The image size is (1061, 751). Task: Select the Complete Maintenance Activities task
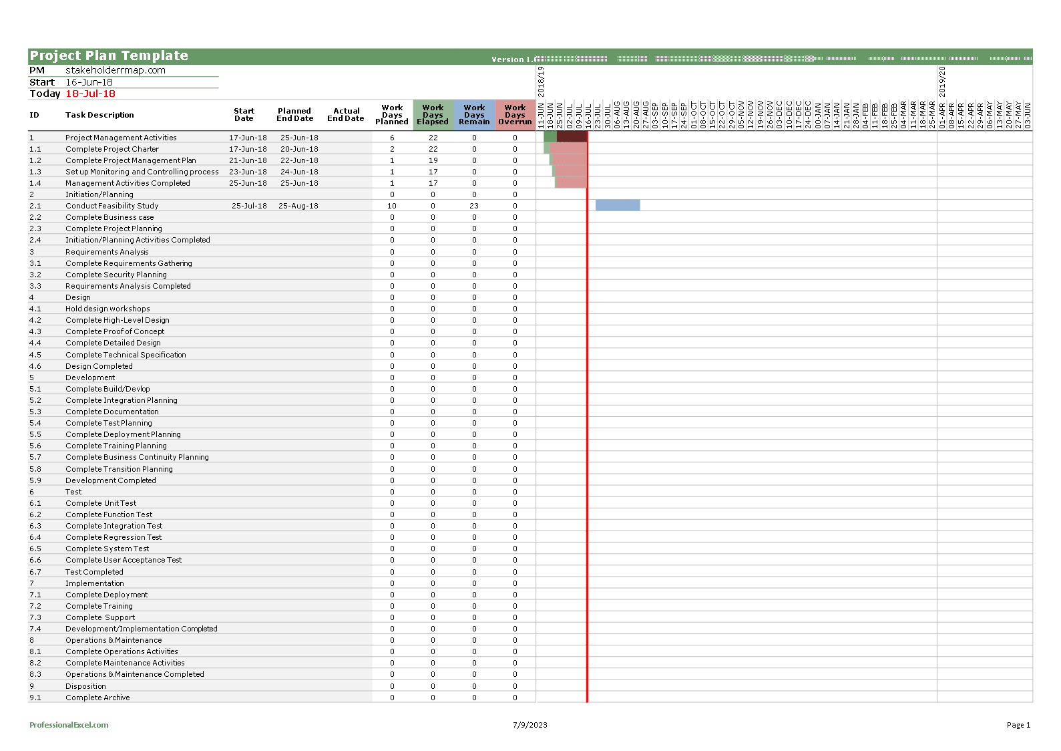(x=125, y=663)
